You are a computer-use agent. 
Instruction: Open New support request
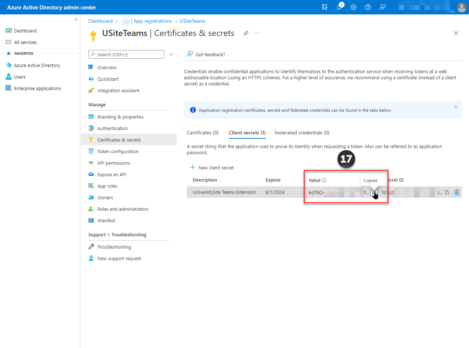point(119,258)
